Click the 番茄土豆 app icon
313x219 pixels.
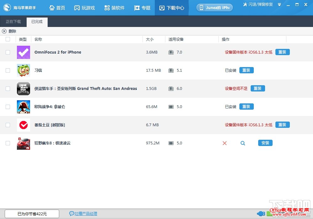coord(23,125)
